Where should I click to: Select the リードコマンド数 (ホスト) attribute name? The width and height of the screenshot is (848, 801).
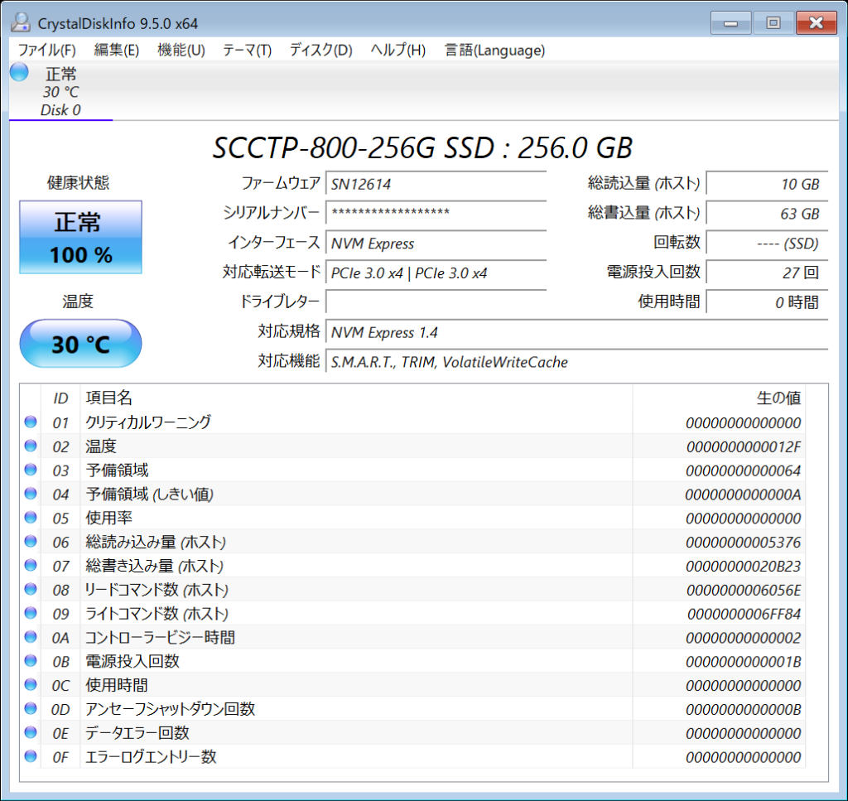[x=157, y=590]
